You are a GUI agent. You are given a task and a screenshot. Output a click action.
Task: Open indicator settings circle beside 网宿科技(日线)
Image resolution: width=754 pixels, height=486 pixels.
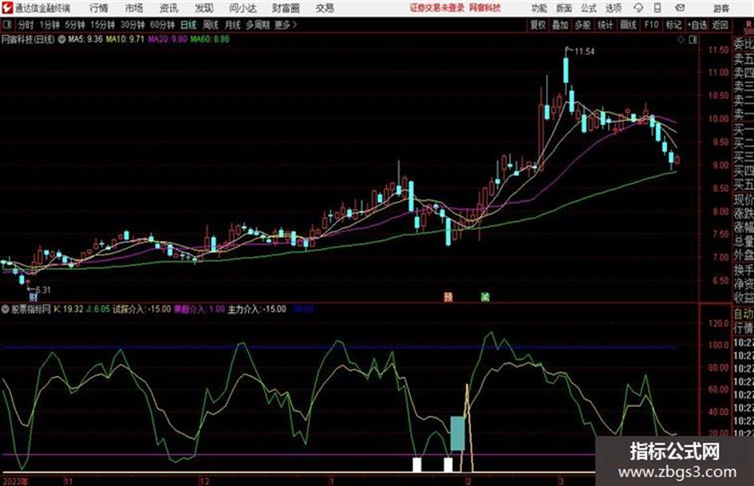(x=61, y=39)
